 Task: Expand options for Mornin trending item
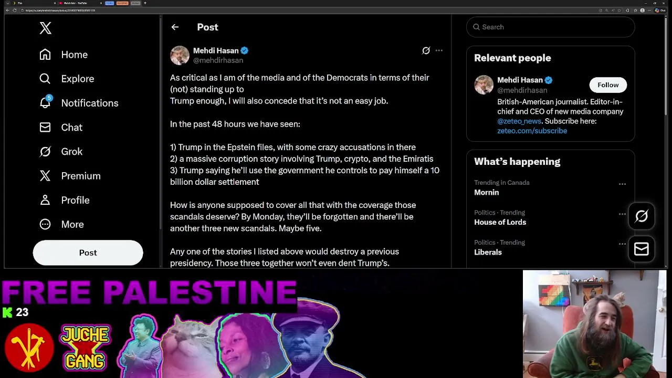point(622,184)
